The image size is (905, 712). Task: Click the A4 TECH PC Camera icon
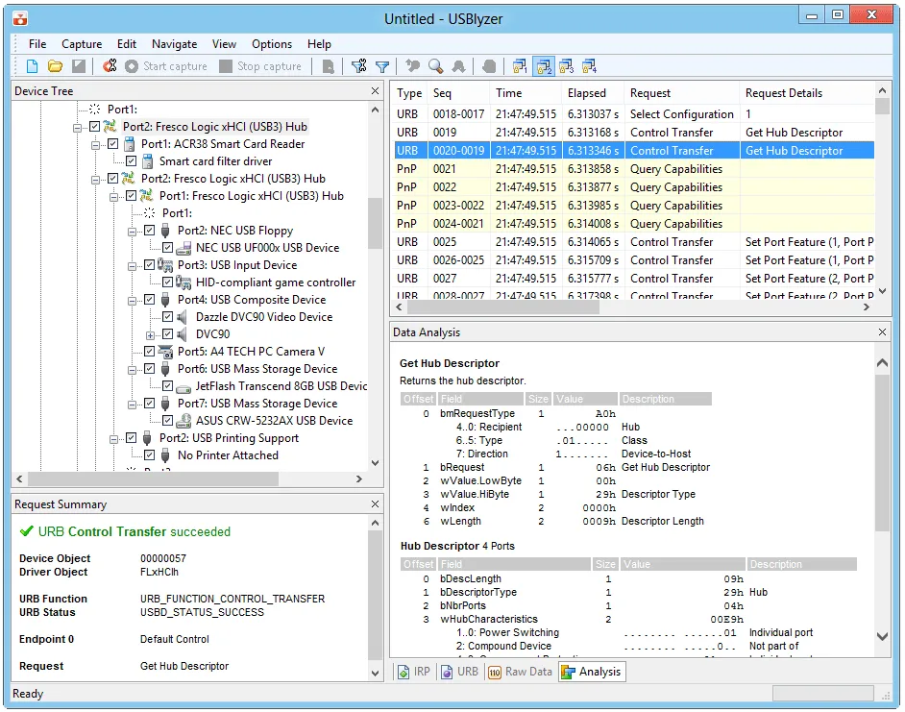(165, 352)
